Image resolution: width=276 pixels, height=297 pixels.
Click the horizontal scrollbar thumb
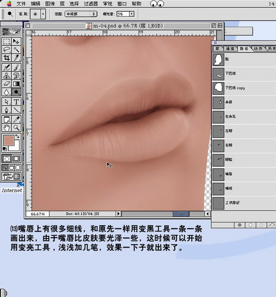coord(181,214)
